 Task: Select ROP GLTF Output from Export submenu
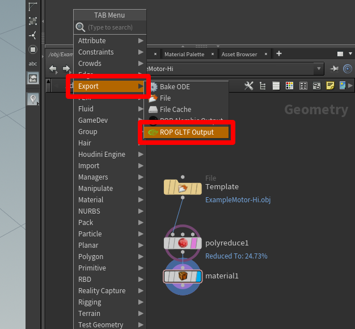(x=186, y=132)
